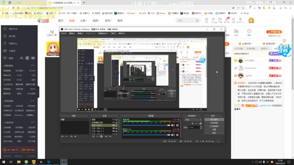Open the OBS 编辑(E) menu
Image resolution: width=294 pixels, height=165 pixels.
[x=72, y=33]
